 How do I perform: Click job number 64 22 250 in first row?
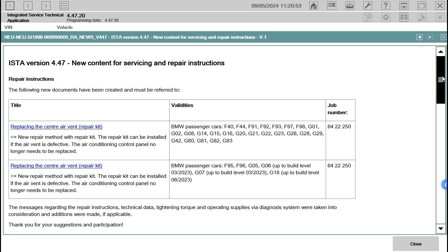point(339,127)
